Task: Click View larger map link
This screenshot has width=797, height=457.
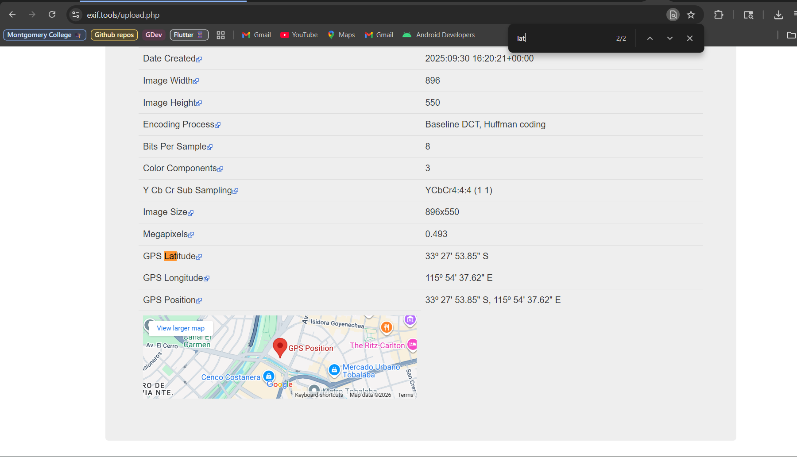Action: click(181, 328)
